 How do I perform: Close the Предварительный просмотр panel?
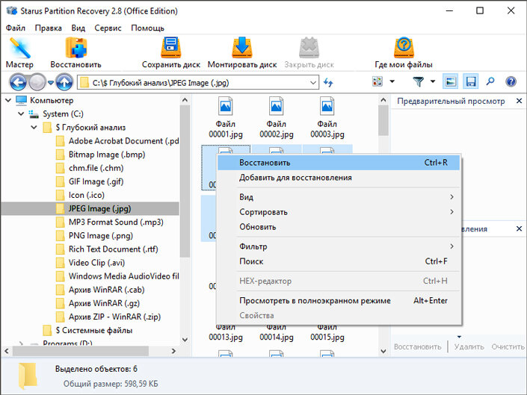click(519, 101)
